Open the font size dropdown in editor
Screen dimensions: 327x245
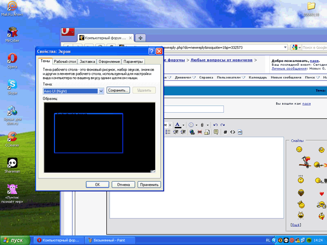[170, 125]
